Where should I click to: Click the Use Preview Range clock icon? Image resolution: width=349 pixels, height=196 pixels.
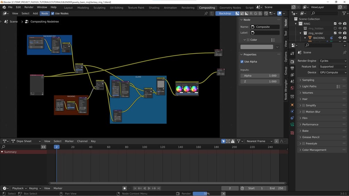tap(242, 188)
